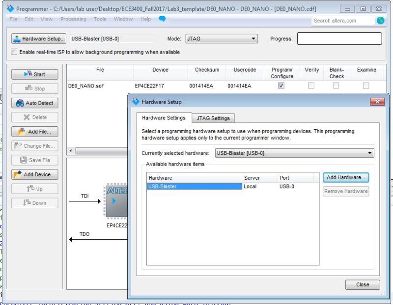The height and width of the screenshot is (305, 393).
Task: Open the View menu
Action: [x=47, y=19]
